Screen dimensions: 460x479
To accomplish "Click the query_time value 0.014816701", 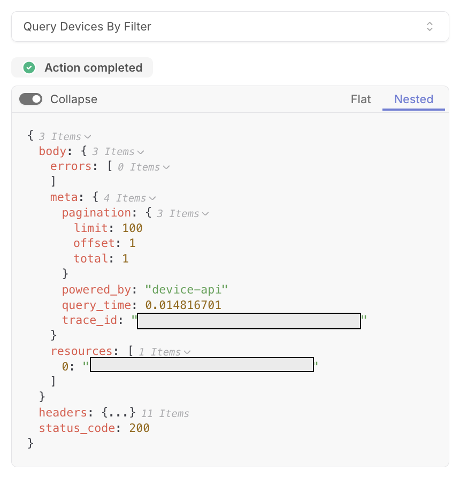I will 183,305.
